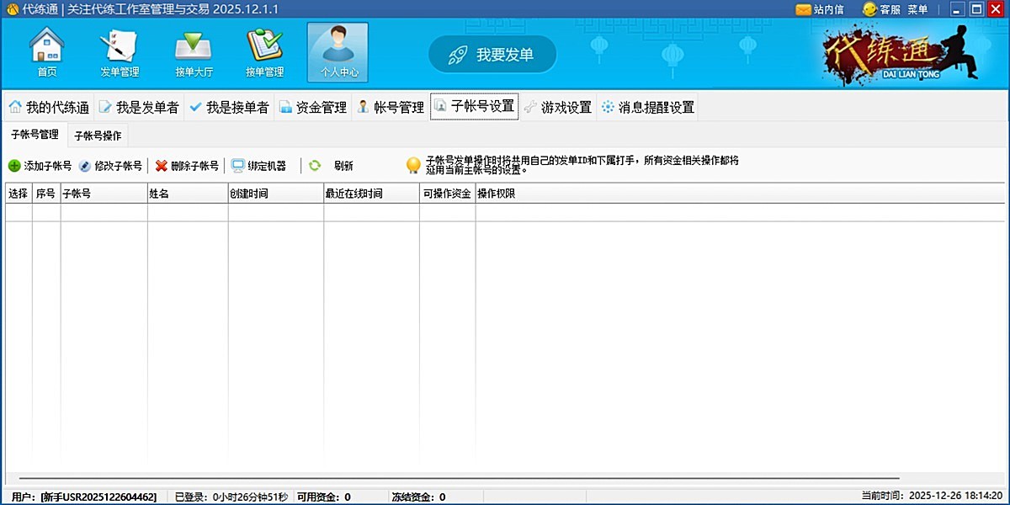Click the 选择 column header in the table
Screen dimensions: 1010x505
point(19,193)
